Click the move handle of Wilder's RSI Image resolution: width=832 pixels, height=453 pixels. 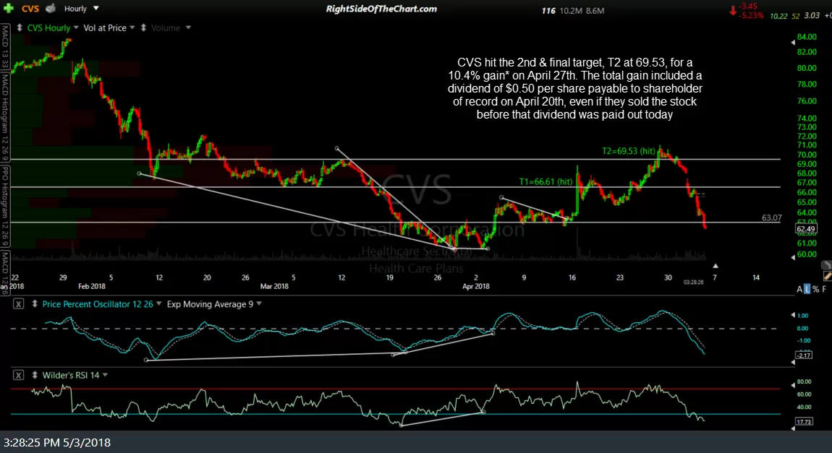(x=35, y=375)
